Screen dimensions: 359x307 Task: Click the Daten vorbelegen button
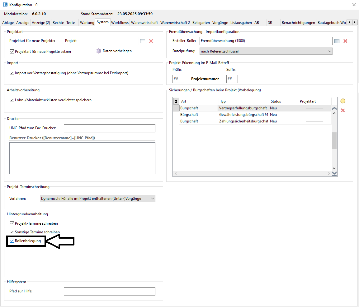click(x=114, y=51)
